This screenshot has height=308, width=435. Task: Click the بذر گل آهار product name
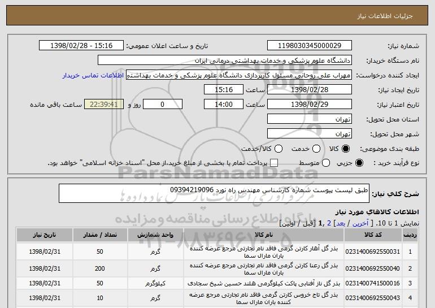264,252
